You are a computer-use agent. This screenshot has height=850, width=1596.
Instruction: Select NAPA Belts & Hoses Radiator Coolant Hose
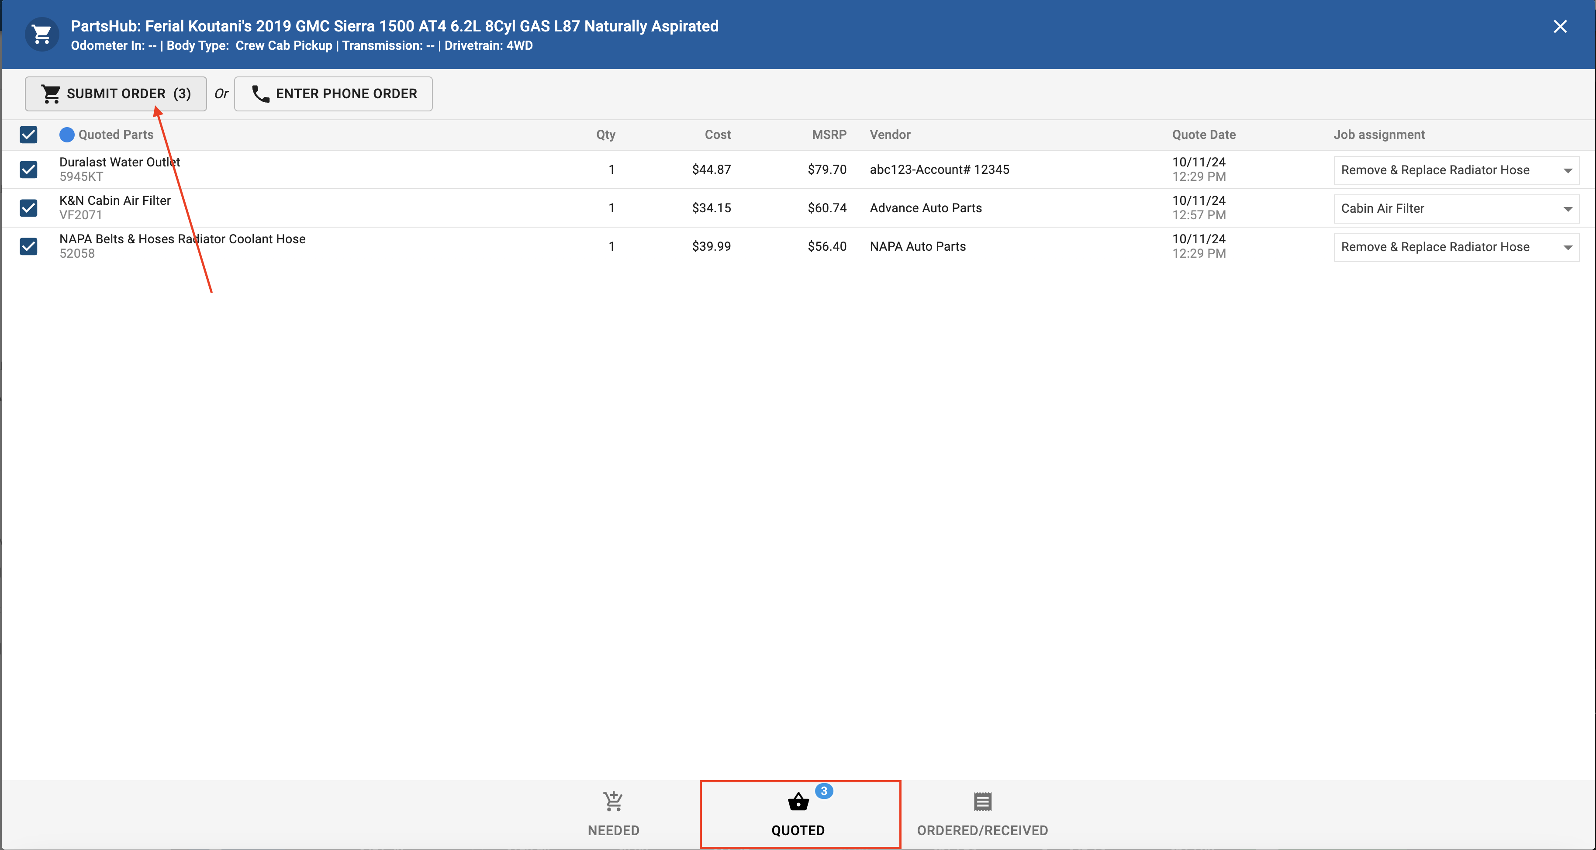[182, 238]
